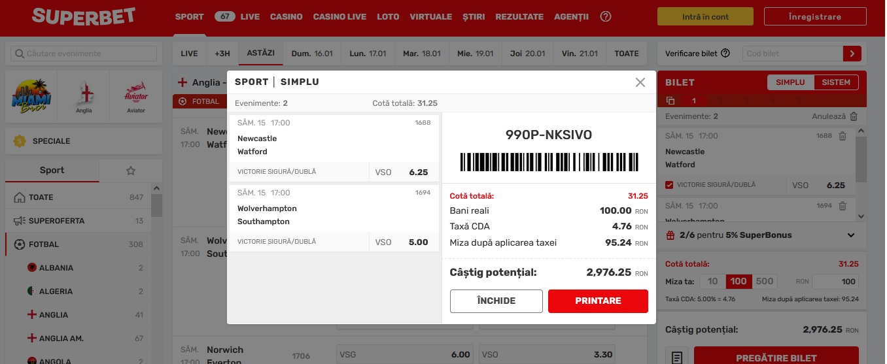Click the Căutare evenimente search field
This screenshot has width=887, height=364.
[x=84, y=54]
